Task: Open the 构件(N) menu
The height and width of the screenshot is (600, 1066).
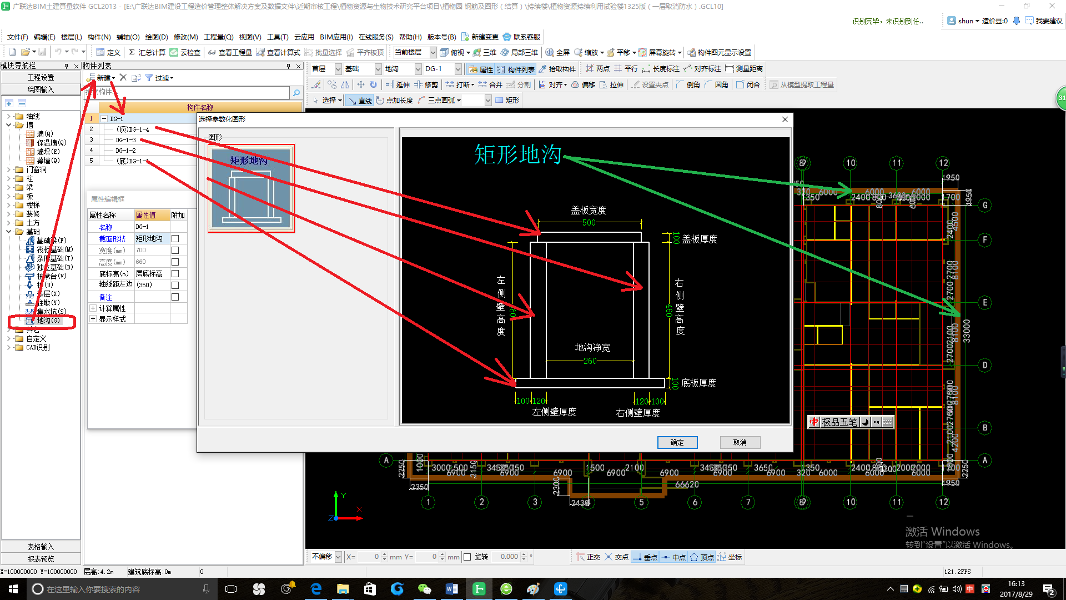Action: (99, 37)
